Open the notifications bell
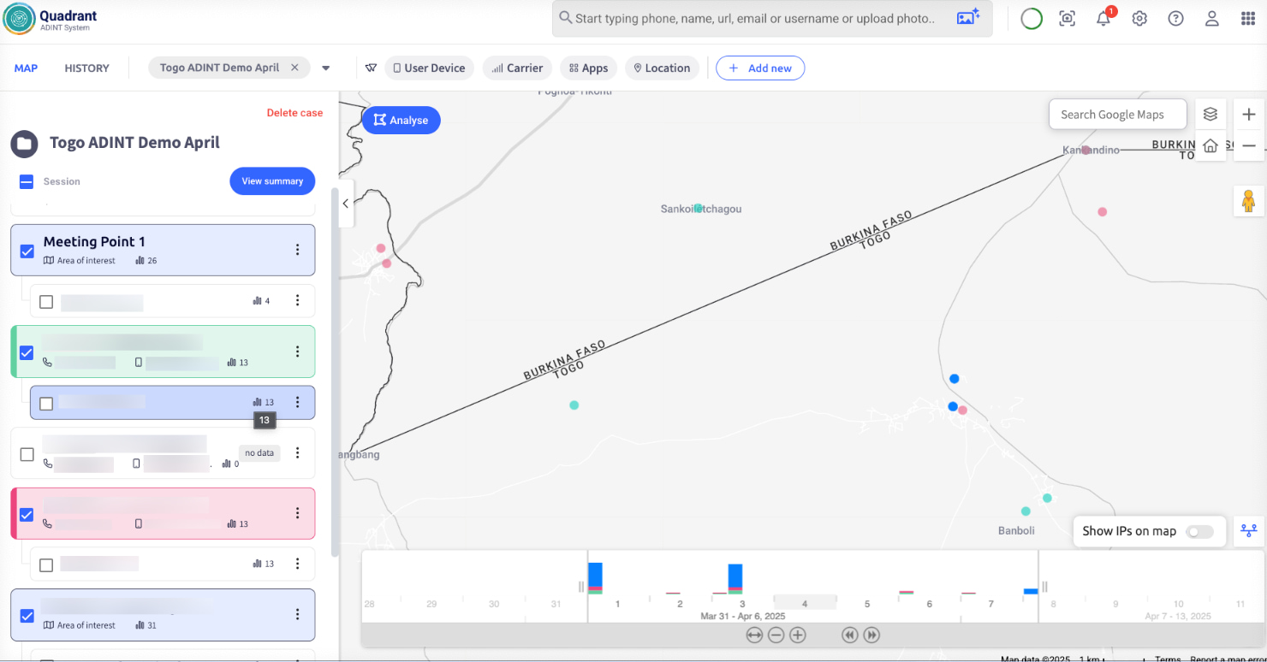This screenshot has height=662, width=1267. [x=1103, y=19]
